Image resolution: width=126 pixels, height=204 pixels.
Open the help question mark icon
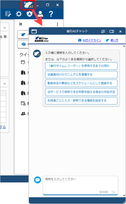point(51,14)
